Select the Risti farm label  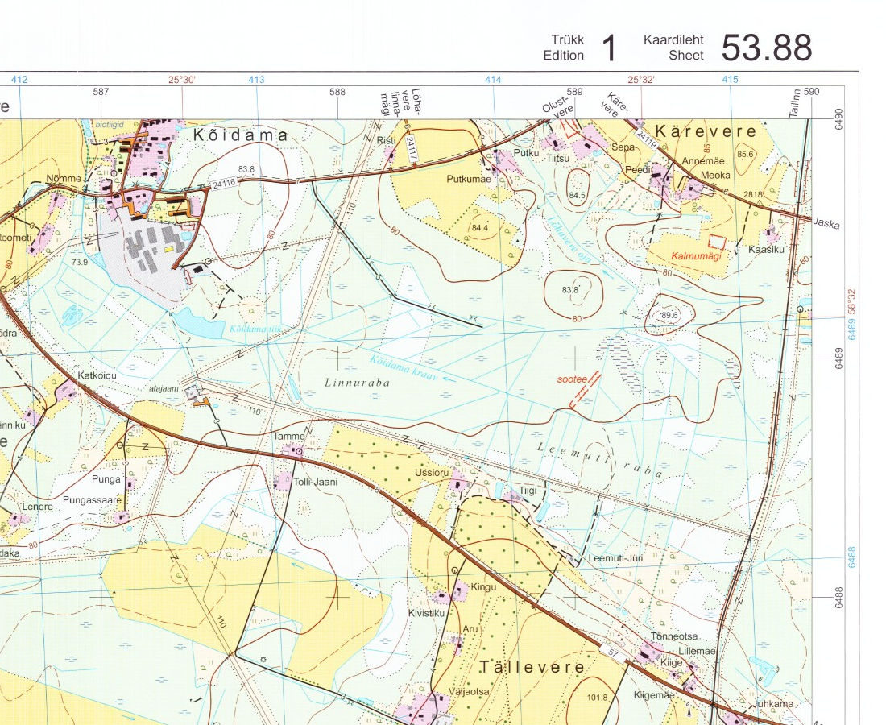point(386,140)
